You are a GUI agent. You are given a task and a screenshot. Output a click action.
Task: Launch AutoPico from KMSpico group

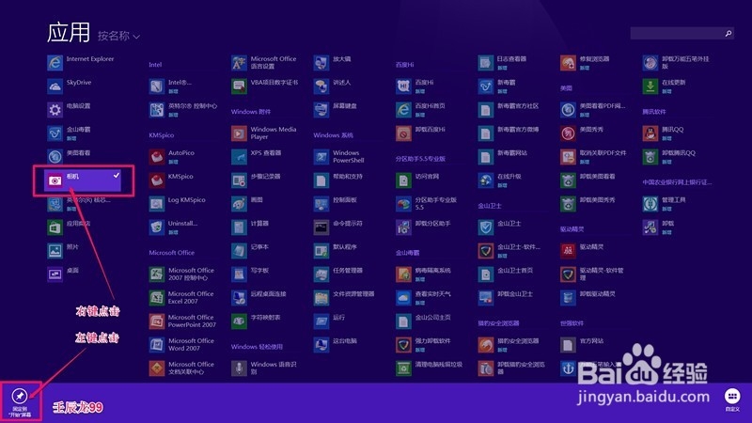172,156
